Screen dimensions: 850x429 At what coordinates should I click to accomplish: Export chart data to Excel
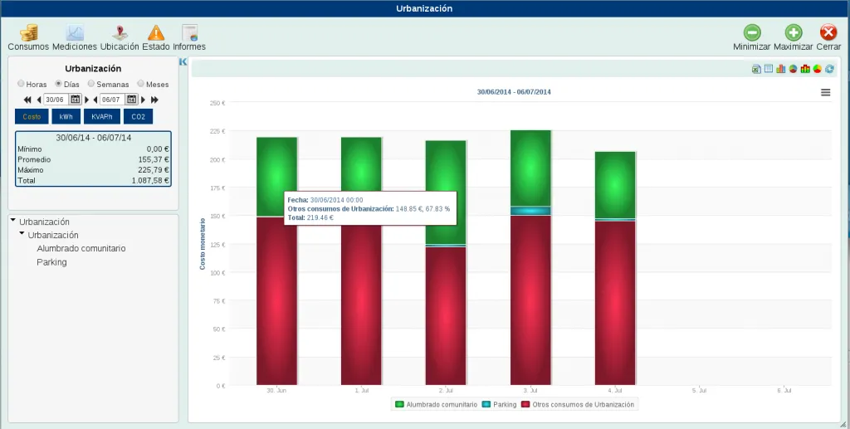click(756, 69)
